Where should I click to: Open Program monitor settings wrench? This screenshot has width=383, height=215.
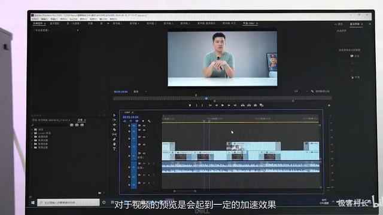tap(312, 91)
